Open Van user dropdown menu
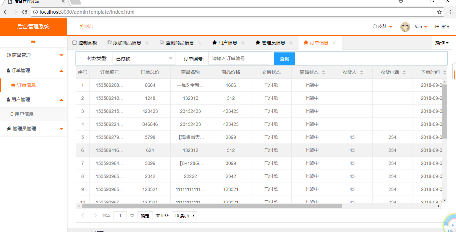 pyautogui.click(x=421, y=26)
